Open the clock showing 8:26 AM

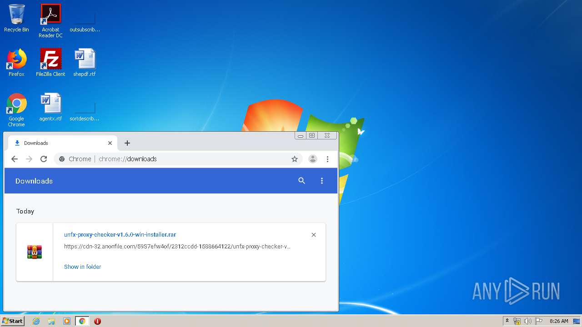tap(559, 321)
